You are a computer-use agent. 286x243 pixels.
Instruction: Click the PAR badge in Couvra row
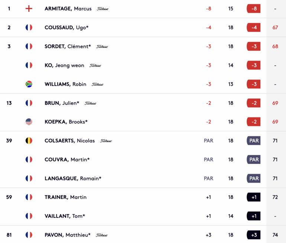pos(254,159)
